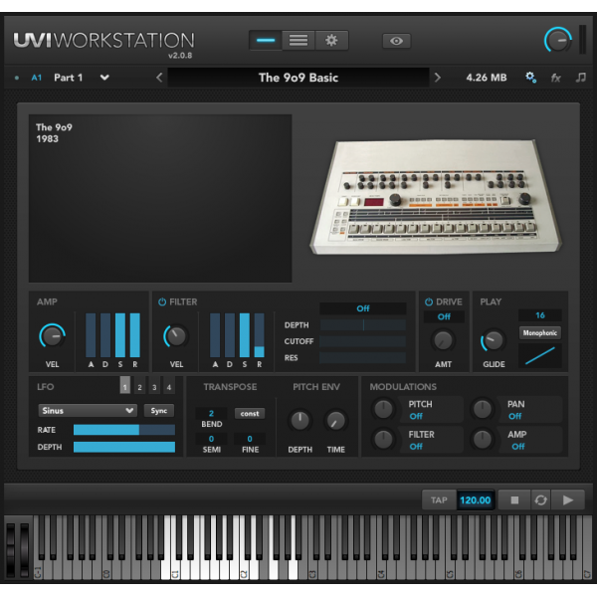Open AMP modulation source Off
597x597 pixels.
click(x=517, y=446)
